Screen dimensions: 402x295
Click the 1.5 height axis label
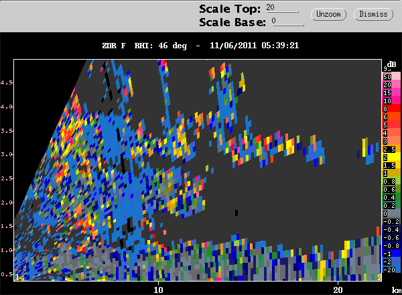tap(6, 226)
